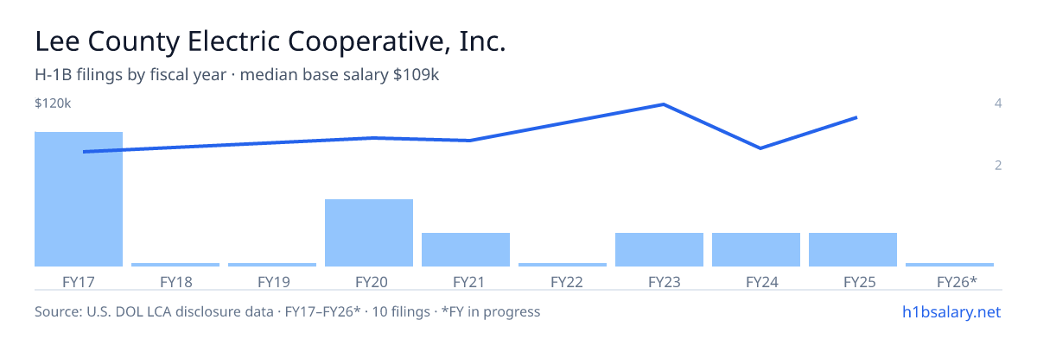
Task: Click the salary line peak at FY23
Action: point(663,104)
